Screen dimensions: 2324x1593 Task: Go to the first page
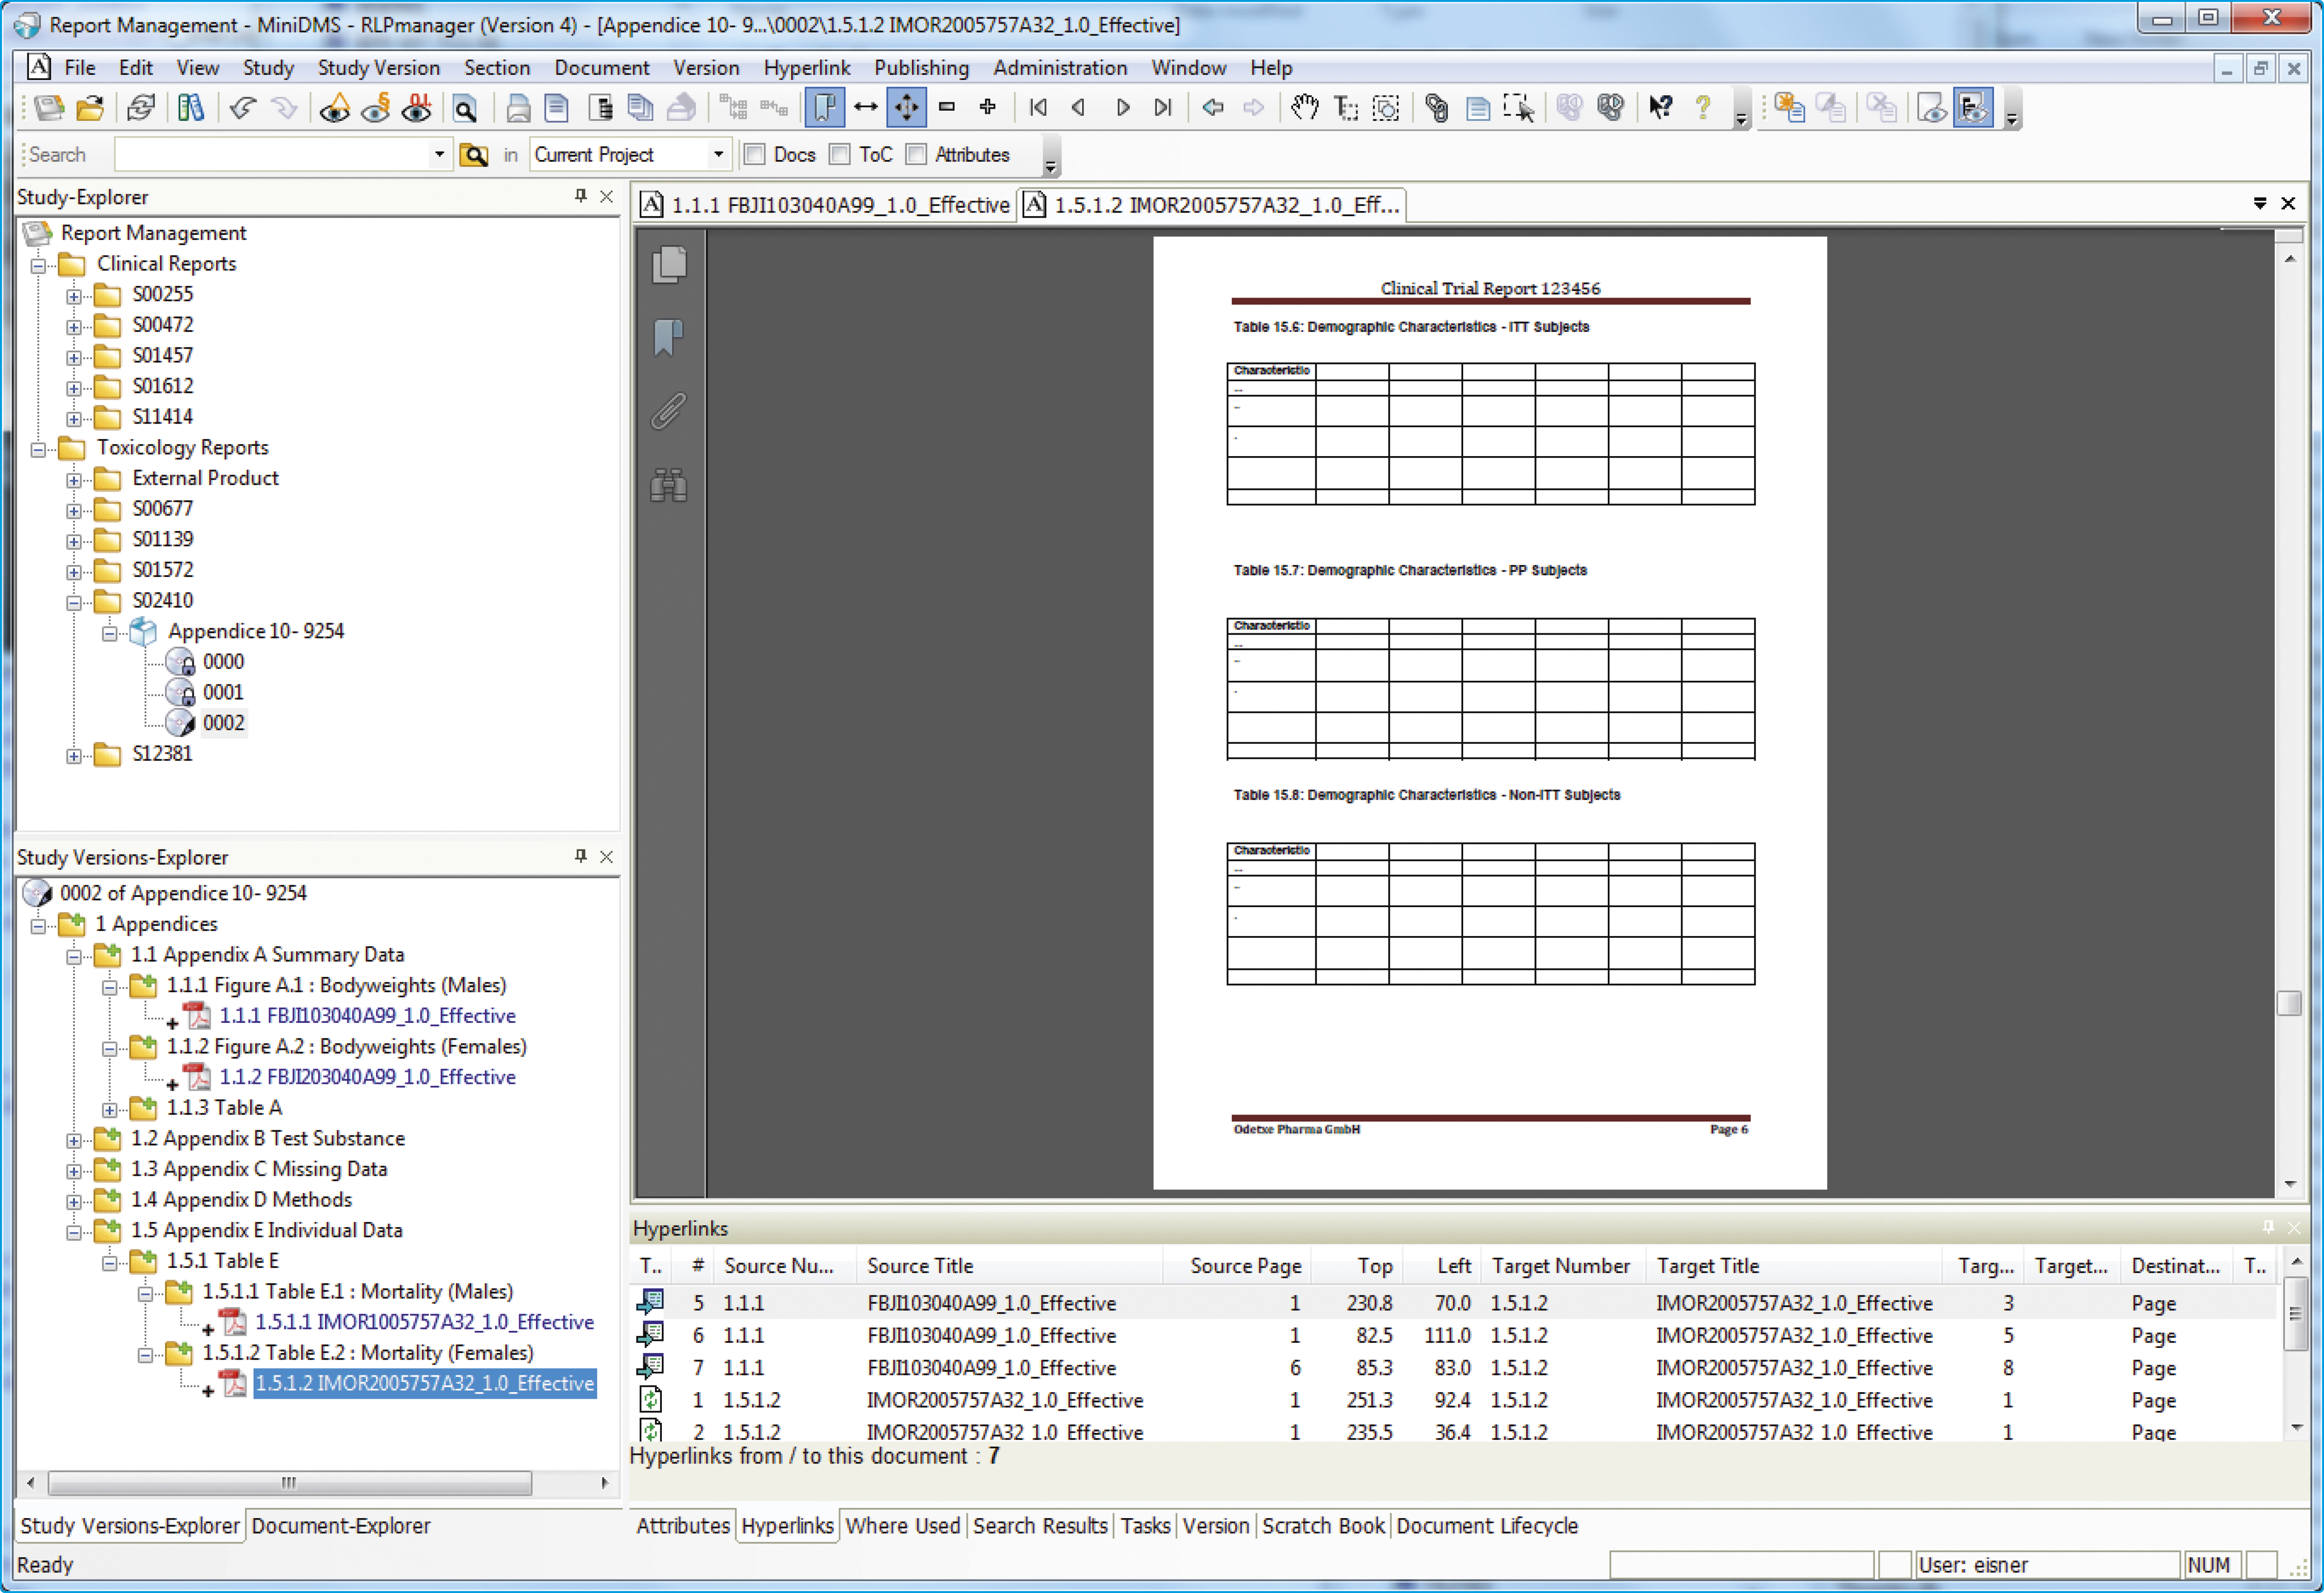click(x=1038, y=107)
